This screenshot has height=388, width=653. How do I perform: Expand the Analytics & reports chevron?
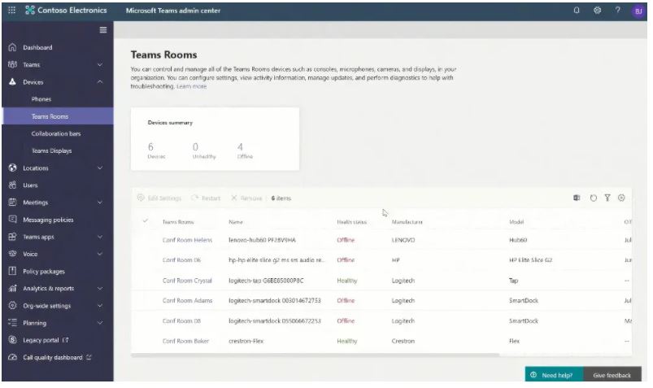100,288
